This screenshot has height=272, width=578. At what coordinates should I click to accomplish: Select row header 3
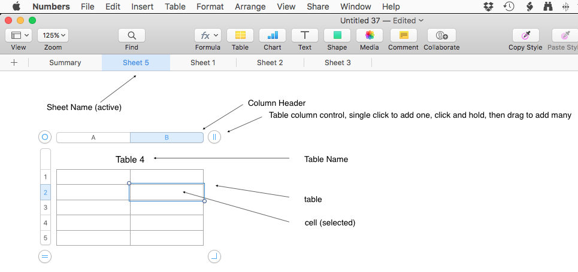pyautogui.click(x=46, y=207)
